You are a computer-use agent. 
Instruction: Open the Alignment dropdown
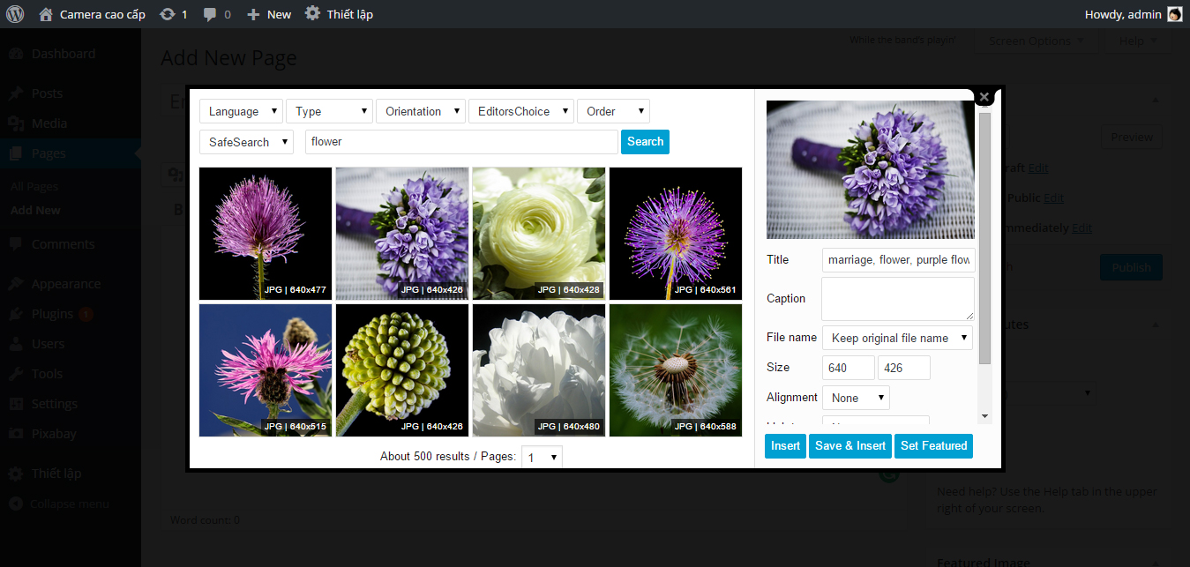(856, 398)
